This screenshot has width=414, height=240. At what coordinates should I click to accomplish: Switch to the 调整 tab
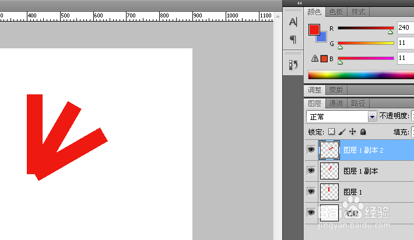[x=314, y=90]
